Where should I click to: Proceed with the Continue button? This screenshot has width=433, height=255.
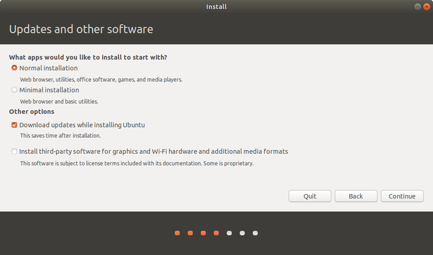[402, 196]
